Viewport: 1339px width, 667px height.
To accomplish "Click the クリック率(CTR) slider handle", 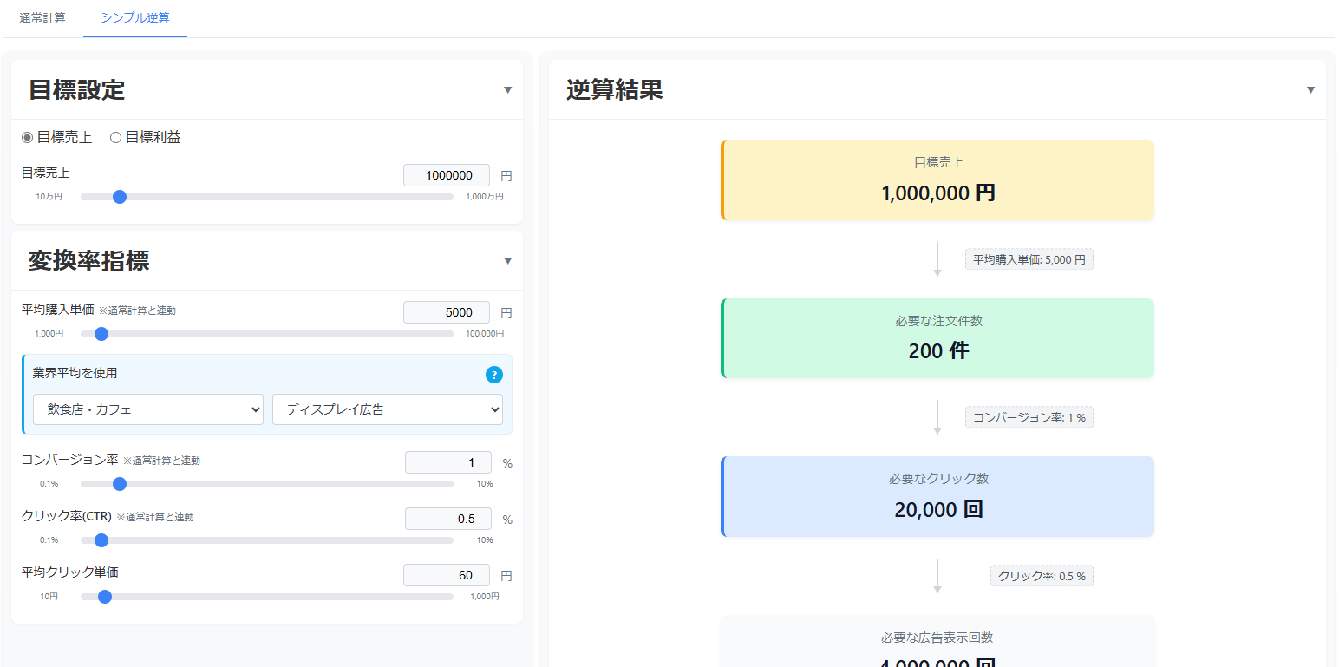I will (101, 540).
